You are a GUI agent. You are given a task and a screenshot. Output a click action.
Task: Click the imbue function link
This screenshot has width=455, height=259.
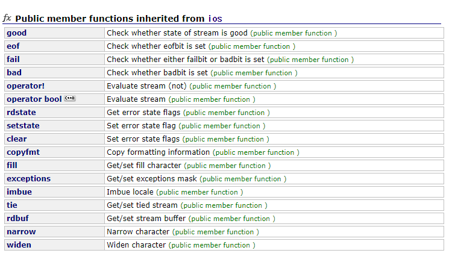click(x=19, y=192)
